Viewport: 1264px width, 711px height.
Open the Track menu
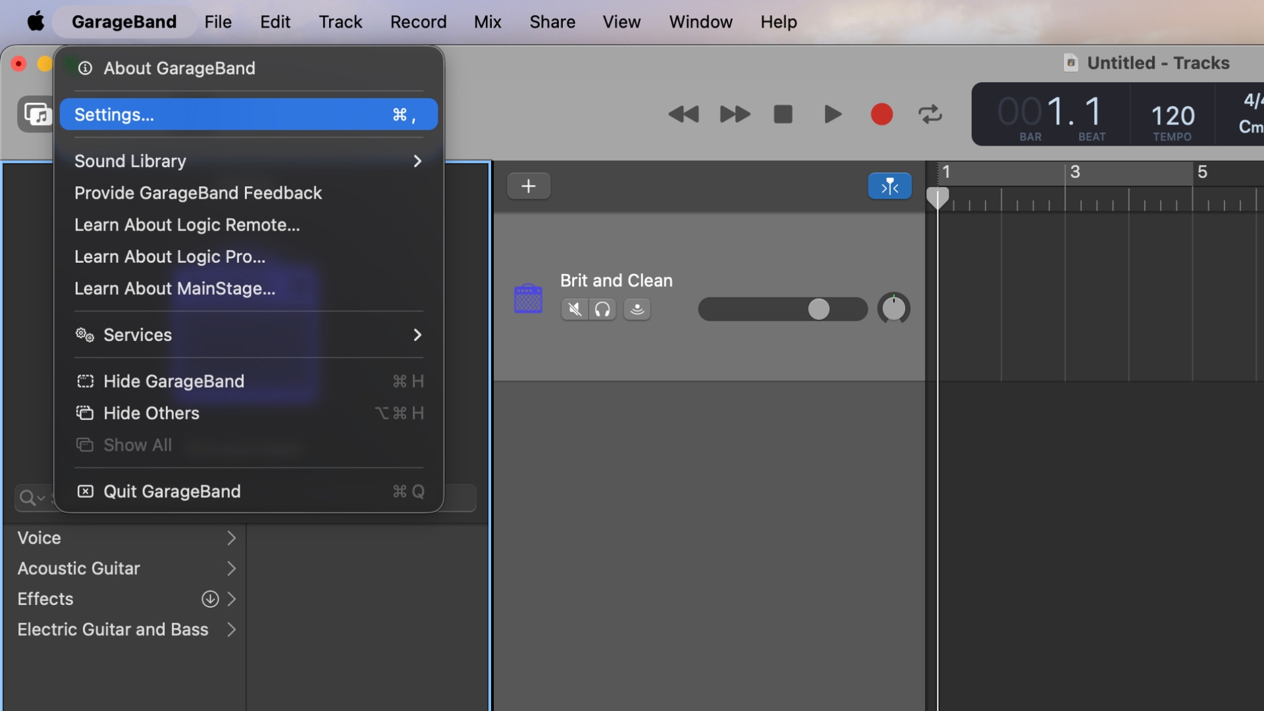tap(340, 22)
